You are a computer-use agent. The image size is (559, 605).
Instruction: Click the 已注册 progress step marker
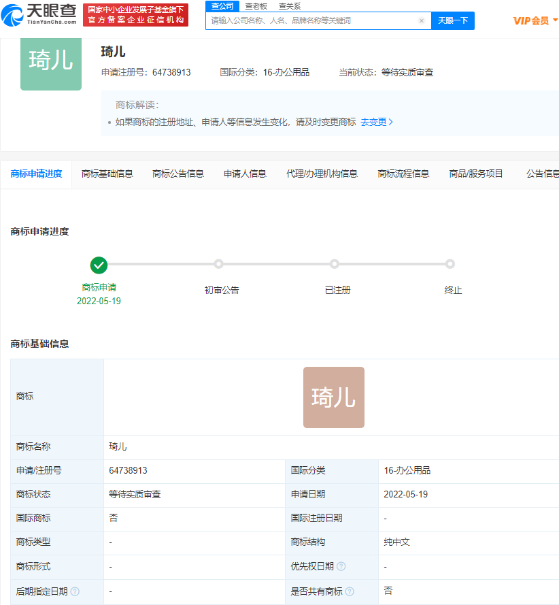click(334, 265)
